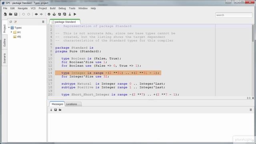256x144 pixels.
Task: Go to next location using forward arrow
Action: (41, 14)
